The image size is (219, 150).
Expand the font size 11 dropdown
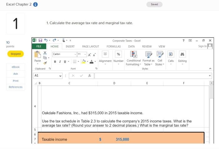tap(85, 54)
